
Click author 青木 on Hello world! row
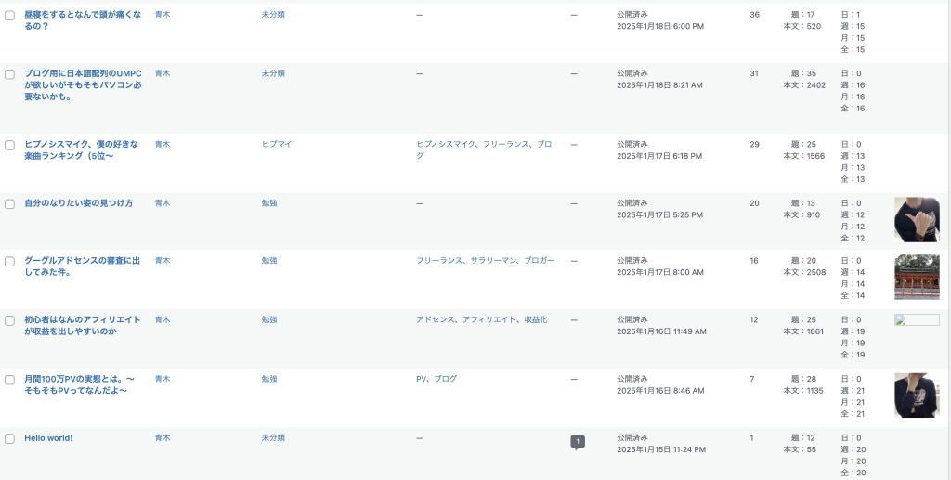[163, 437]
